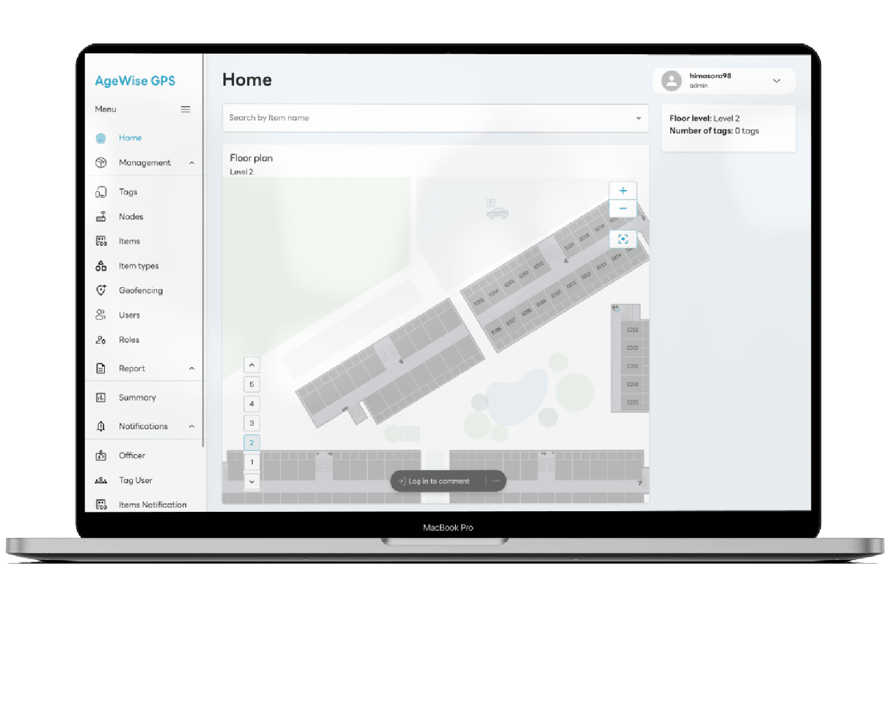The image size is (893, 715).
Task: Click the Officer badge icon
Action: click(x=101, y=456)
